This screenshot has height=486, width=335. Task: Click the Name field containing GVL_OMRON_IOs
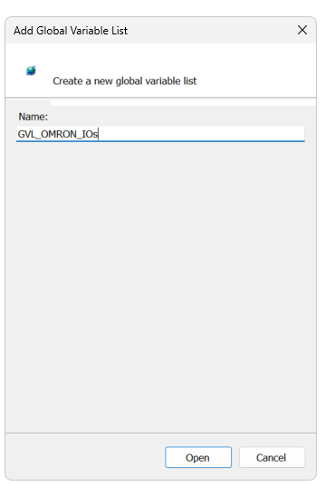tap(160, 134)
